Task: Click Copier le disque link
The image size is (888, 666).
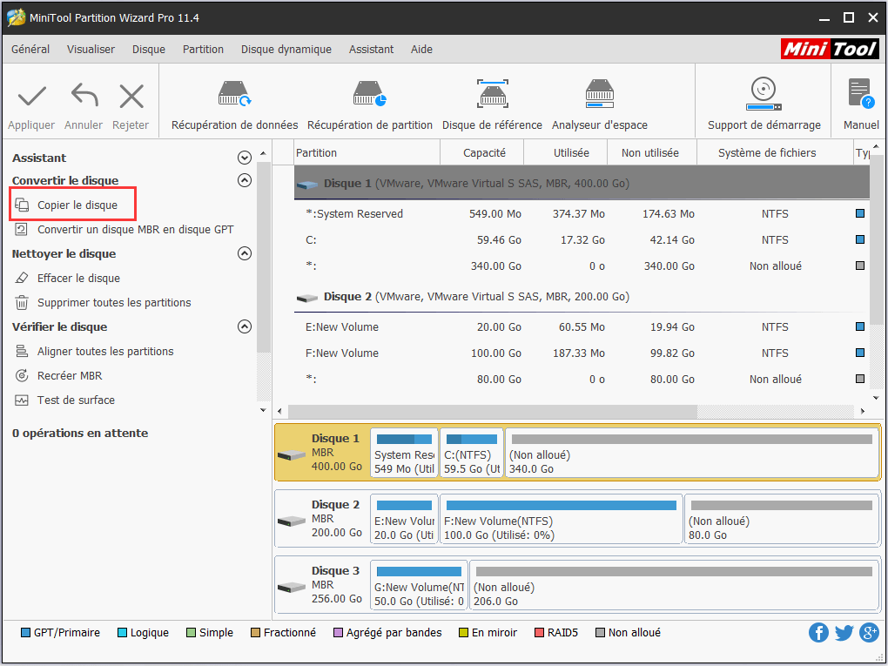Action: 77,205
